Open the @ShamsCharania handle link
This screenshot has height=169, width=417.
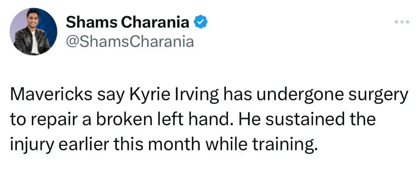pyautogui.click(x=130, y=40)
